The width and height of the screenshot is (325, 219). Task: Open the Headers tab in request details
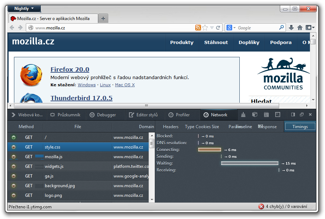pyautogui.click(x=171, y=127)
